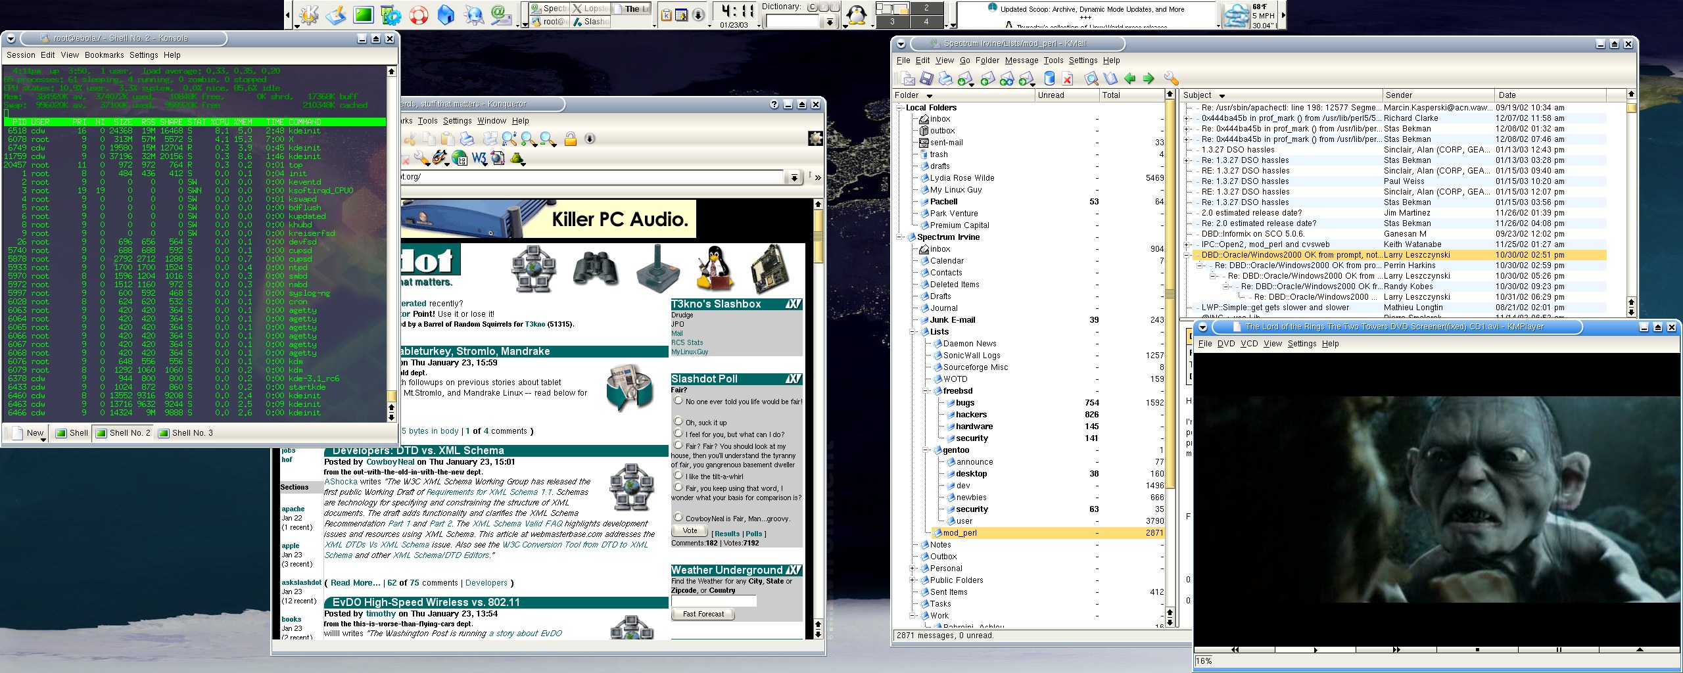Open Session menu in Konsole
This screenshot has height=673, width=1683.
(x=21, y=55)
